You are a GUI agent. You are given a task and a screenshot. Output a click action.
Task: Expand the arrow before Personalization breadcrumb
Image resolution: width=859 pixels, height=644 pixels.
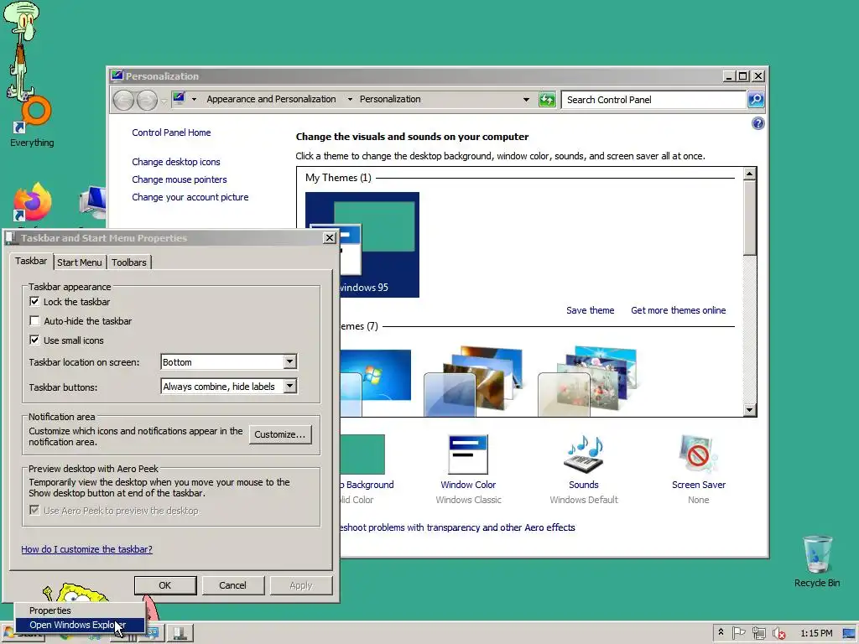[350, 99]
